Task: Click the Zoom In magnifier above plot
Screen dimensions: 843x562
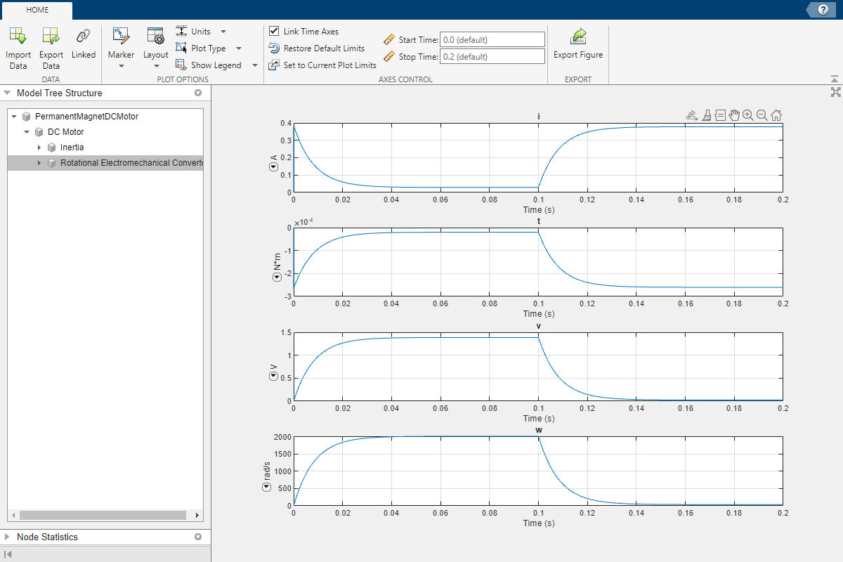Action: [748, 115]
